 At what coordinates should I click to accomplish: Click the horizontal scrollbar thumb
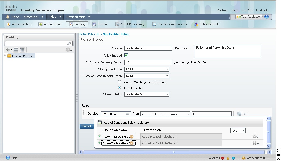174,152
